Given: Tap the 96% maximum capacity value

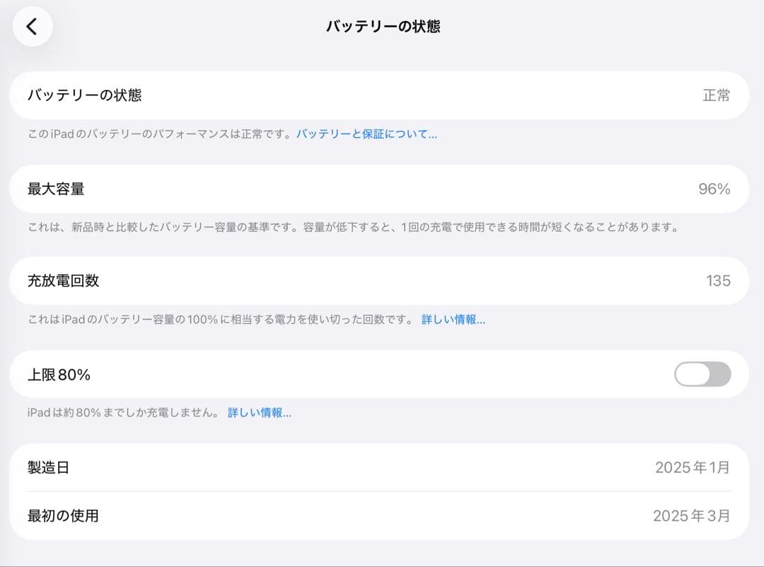Looking at the screenshot, I should tap(713, 189).
